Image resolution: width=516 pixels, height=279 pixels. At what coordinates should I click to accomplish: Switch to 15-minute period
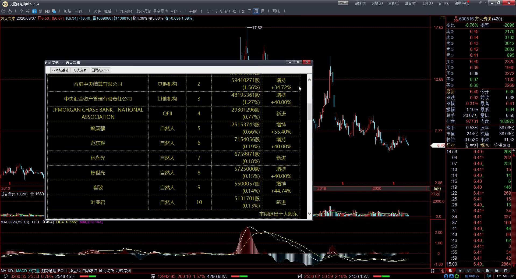214,11
